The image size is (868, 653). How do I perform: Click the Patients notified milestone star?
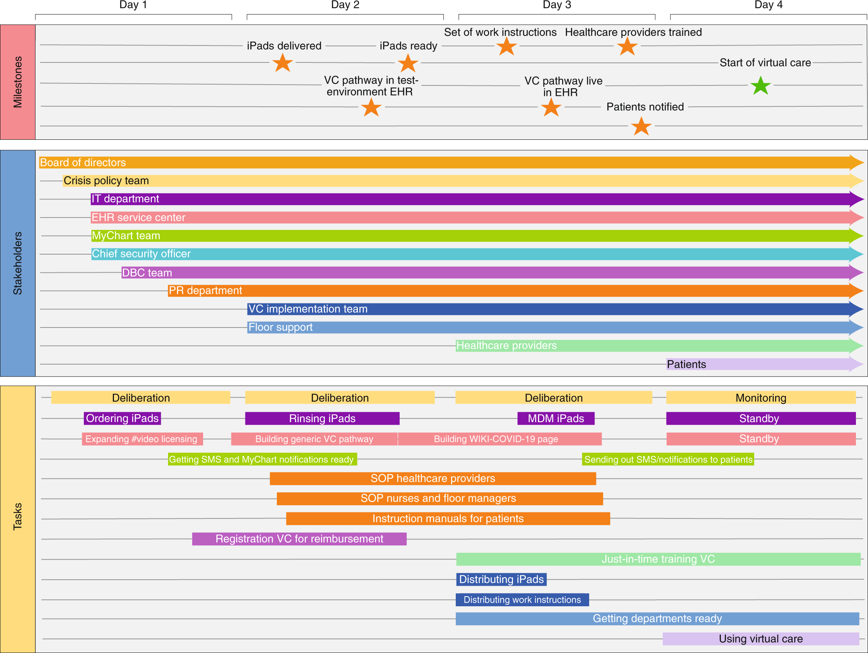pyautogui.click(x=641, y=126)
